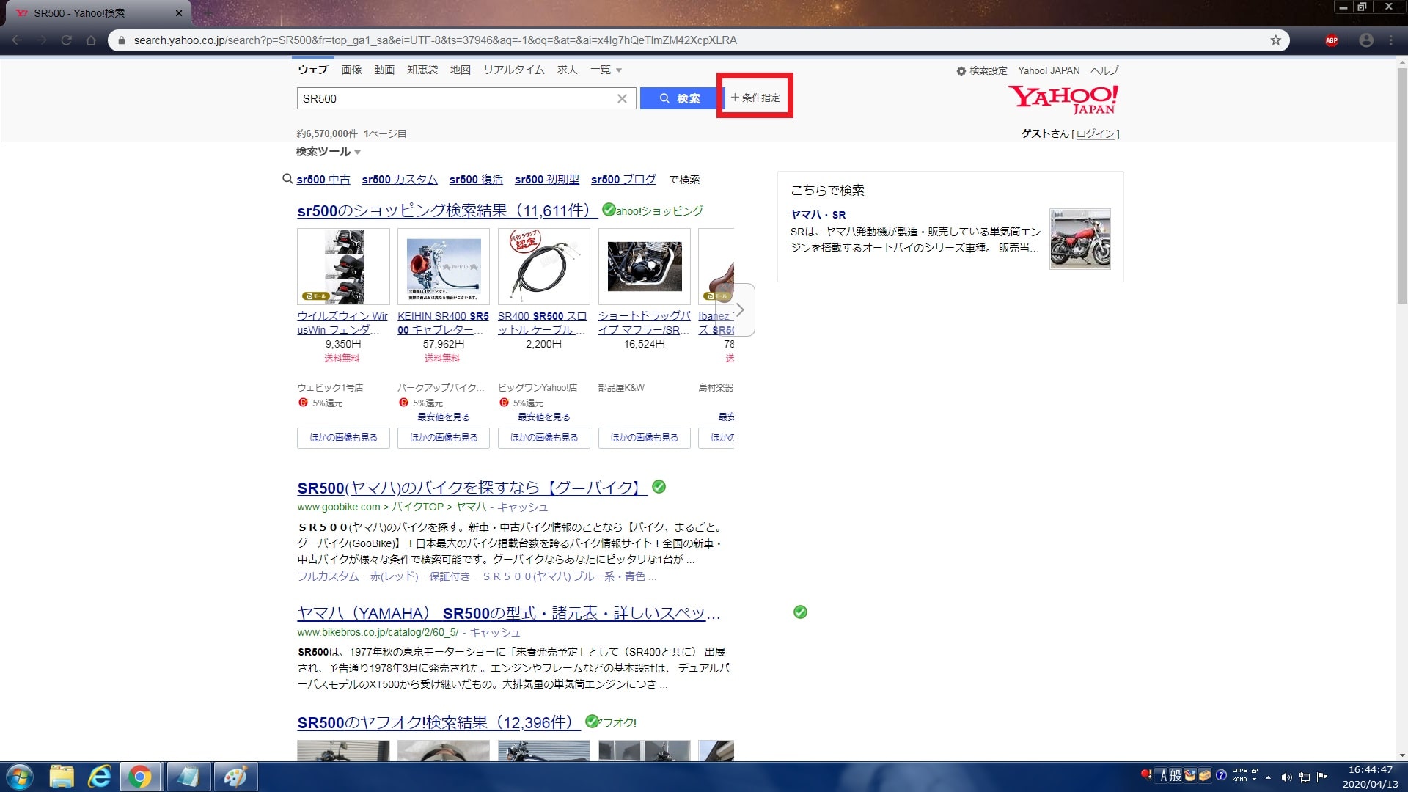This screenshot has width=1408, height=792.
Task: Reload the page with the browser refresh icon
Action: point(66,40)
